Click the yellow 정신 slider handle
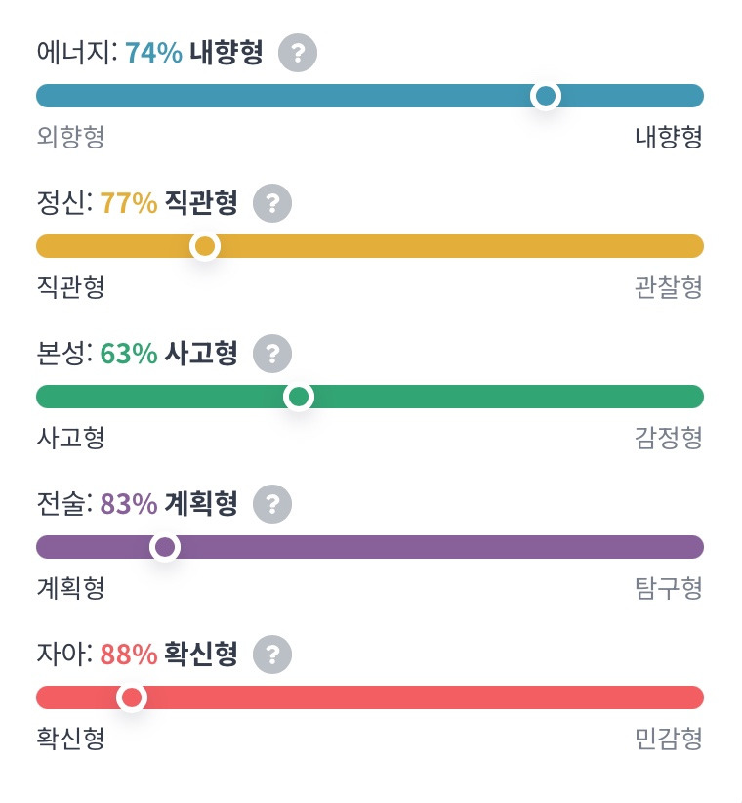Image resolution: width=742 pixels, height=803 pixels. (205, 246)
